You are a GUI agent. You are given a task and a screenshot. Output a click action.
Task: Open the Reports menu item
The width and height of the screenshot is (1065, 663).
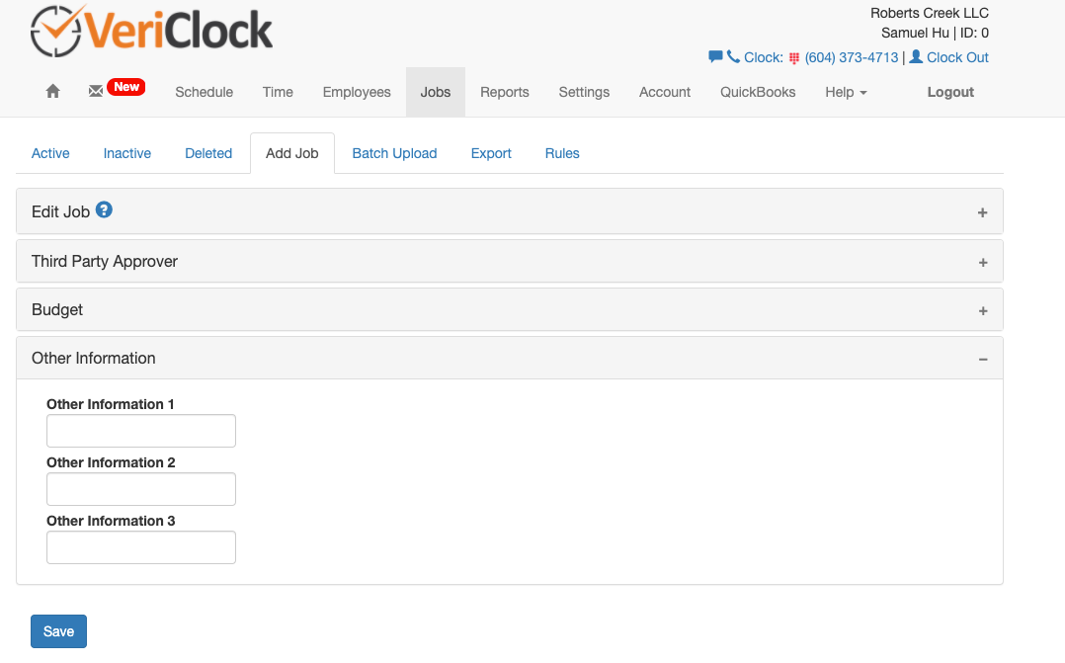coord(504,92)
